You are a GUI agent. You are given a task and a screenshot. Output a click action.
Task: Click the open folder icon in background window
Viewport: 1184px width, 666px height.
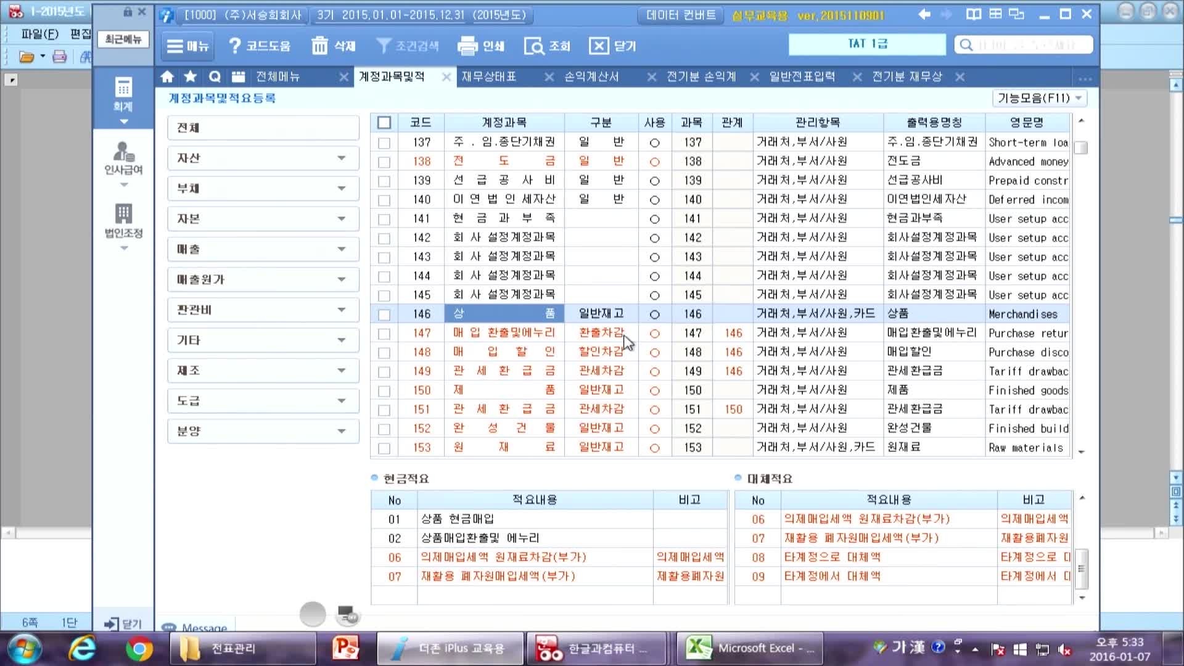27,57
